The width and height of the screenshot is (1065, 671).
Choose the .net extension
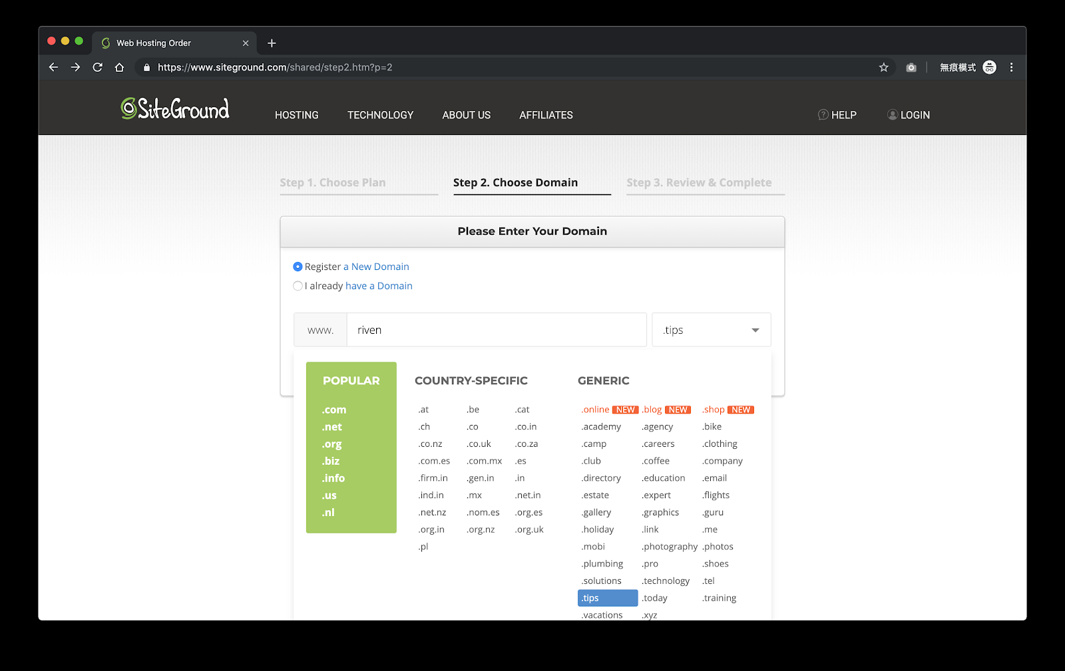[x=331, y=427]
